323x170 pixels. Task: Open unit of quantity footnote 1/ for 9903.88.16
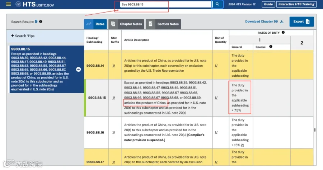click(216, 133)
